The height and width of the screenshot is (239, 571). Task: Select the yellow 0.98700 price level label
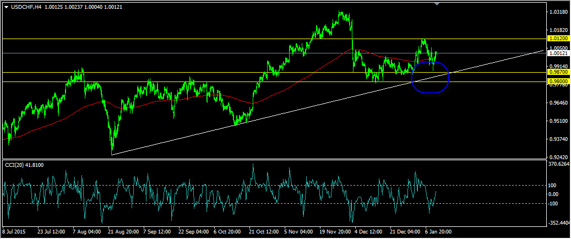click(x=559, y=73)
